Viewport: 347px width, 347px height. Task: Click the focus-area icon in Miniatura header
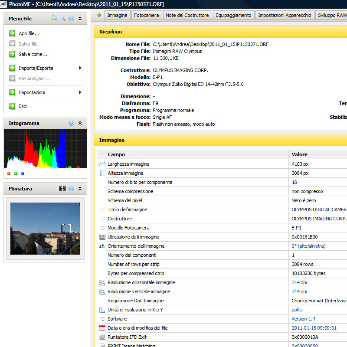pyautogui.click(x=62, y=189)
